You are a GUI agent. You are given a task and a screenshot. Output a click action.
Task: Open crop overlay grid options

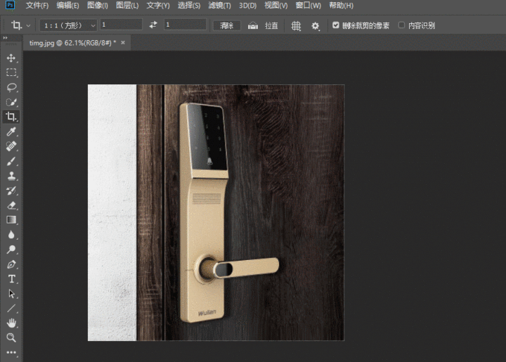point(296,25)
